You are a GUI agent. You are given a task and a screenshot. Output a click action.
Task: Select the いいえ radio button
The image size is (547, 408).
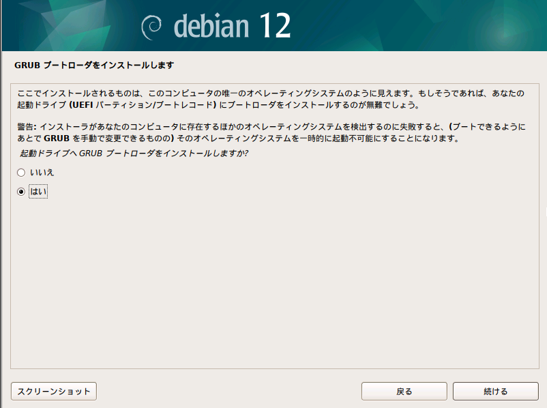click(x=21, y=173)
